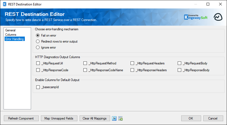227x125 pixels.
Task: Click Map Unmapped Fields button
Action: click(x=59, y=118)
